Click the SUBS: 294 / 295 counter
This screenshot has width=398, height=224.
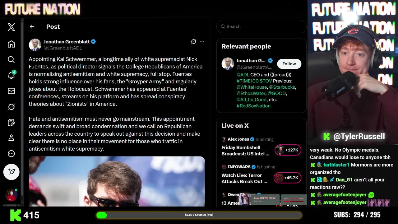(357, 215)
